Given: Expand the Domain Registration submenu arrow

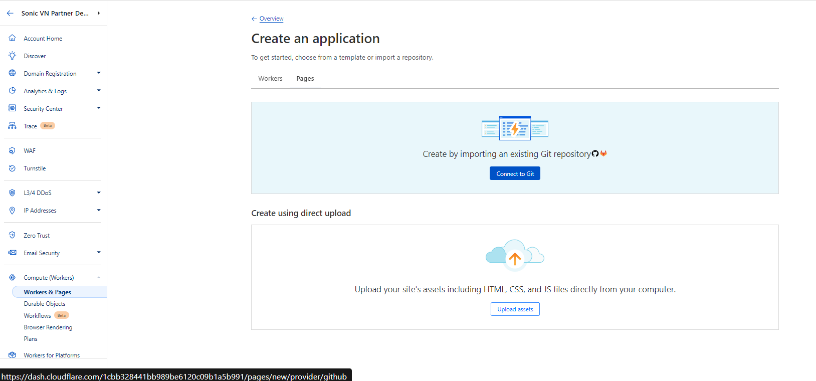Looking at the screenshot, I should (99, 73).
